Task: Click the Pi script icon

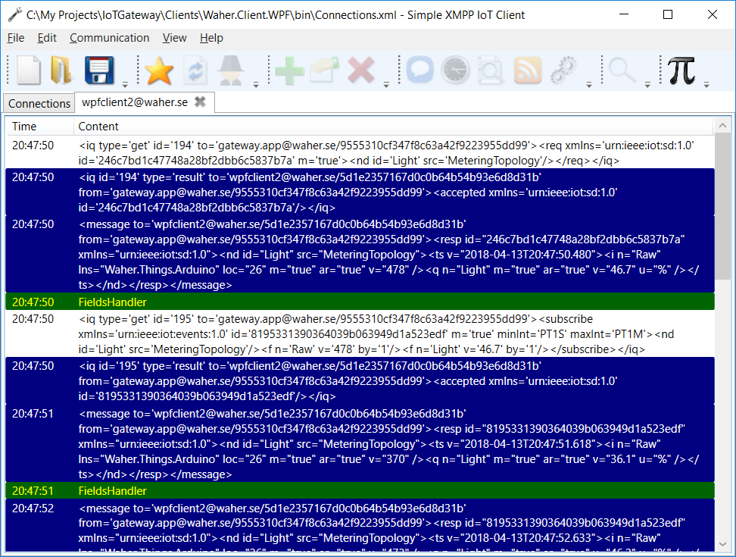Action: pyautogui.click(x=681, y=71)
